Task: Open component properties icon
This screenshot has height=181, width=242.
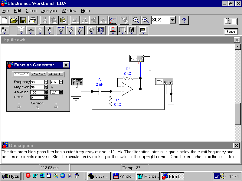Action: [124, 20]
